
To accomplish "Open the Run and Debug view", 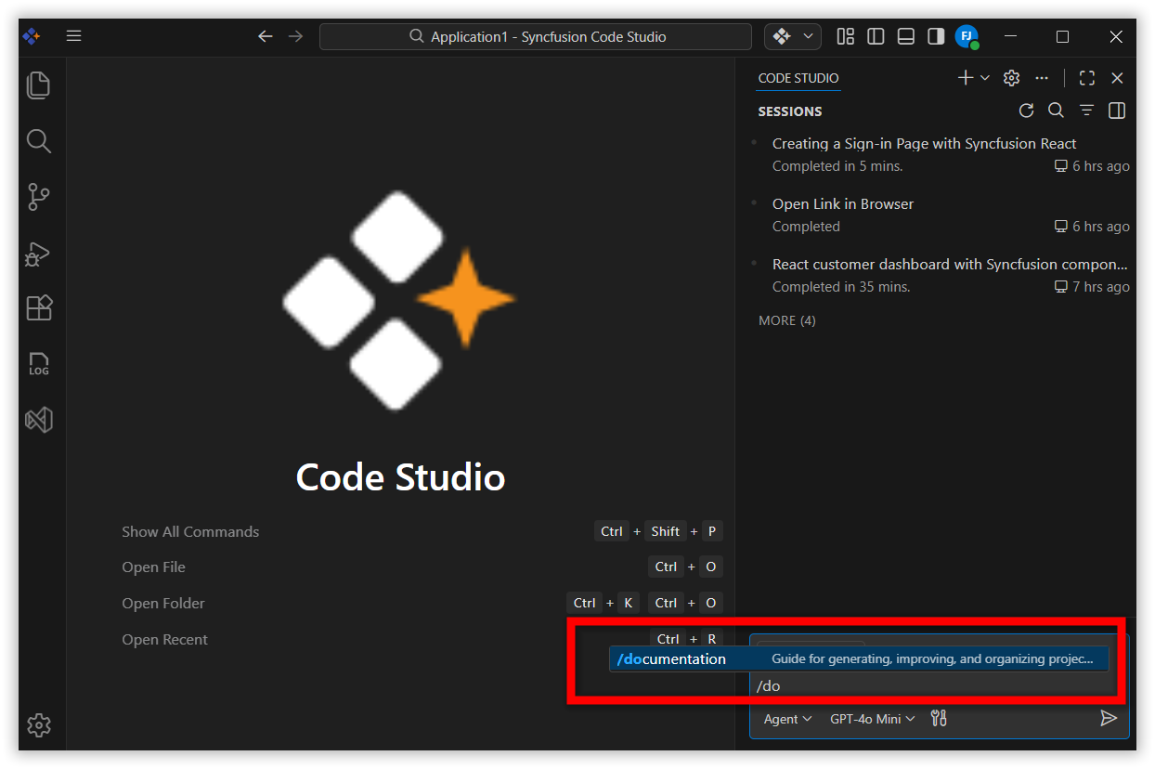I will [x=38, y=253].
